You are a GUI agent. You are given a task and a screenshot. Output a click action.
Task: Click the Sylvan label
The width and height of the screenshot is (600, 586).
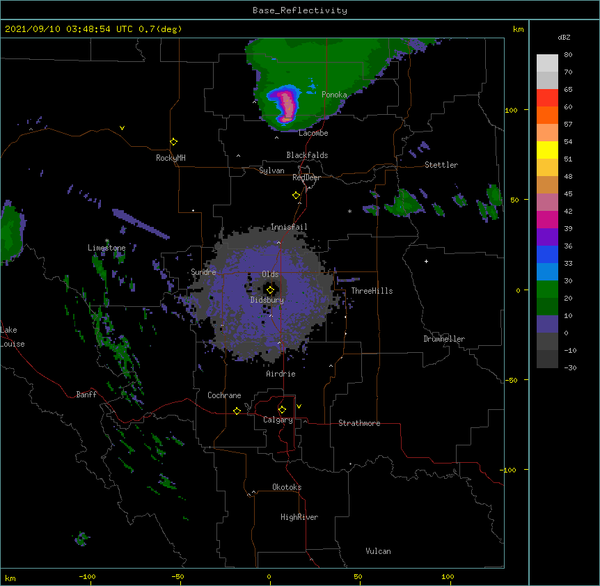271,171
